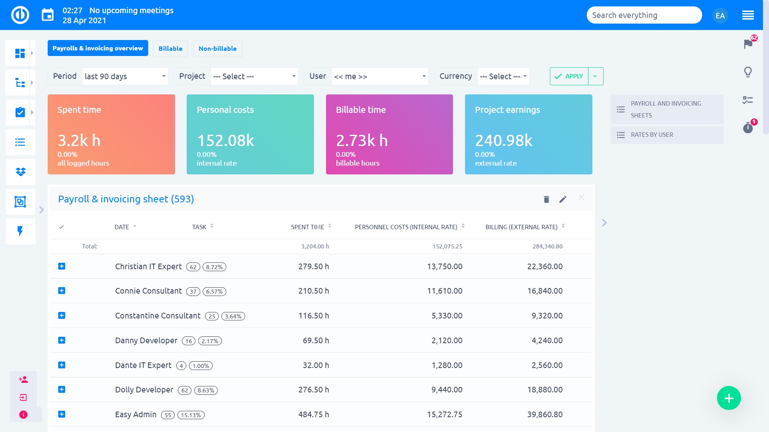Expand the Easy Admin row
The height and width of the screenshot is (432, 769).
tap(62, 414)
